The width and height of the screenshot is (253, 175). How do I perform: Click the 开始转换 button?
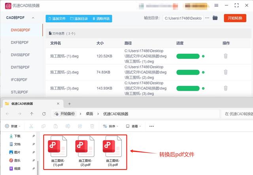pos(235,18)
